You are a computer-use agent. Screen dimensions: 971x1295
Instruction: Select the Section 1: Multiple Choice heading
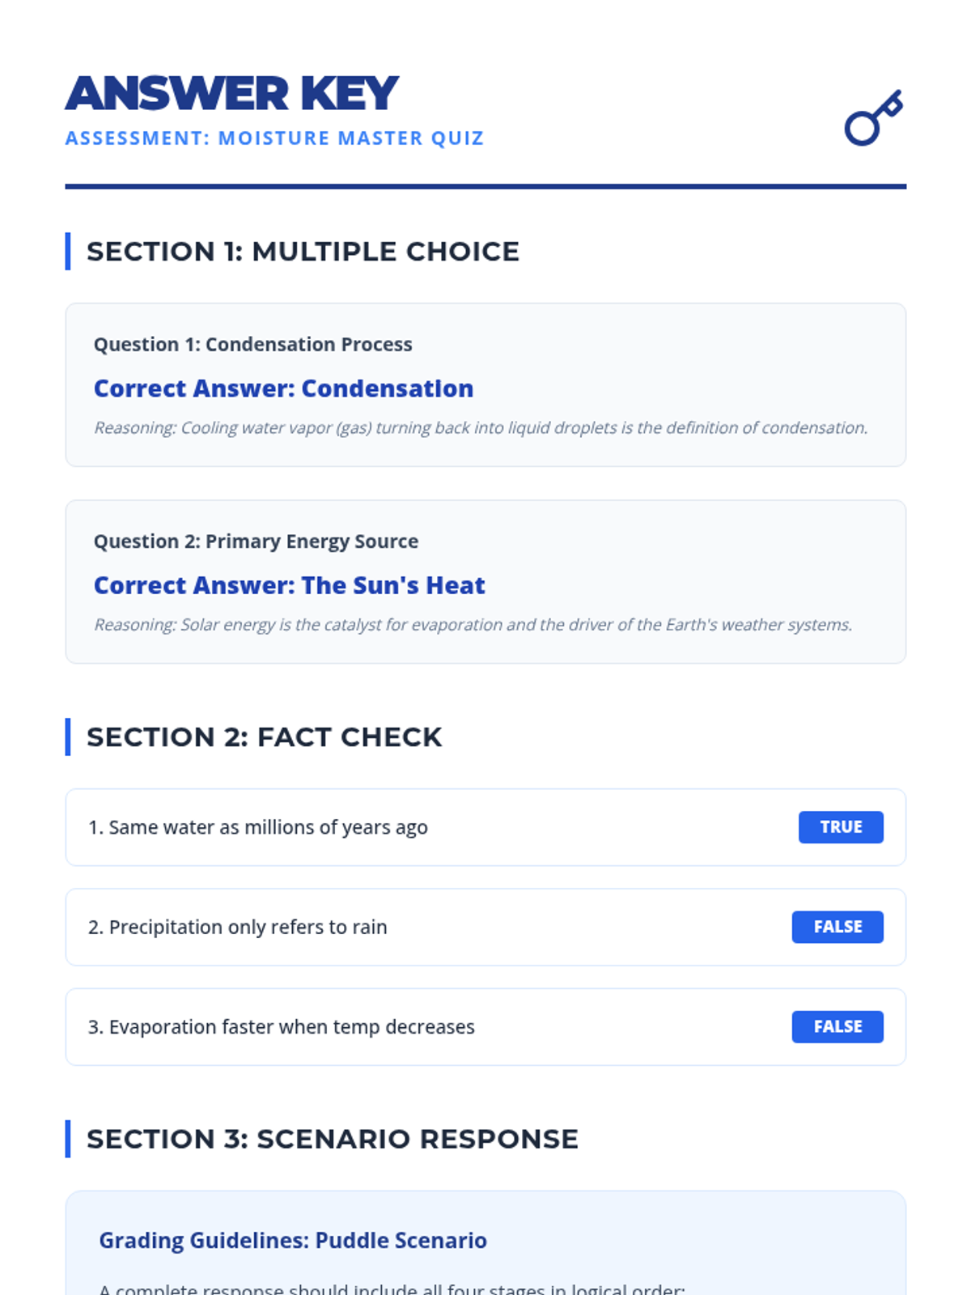pos(303,252)
